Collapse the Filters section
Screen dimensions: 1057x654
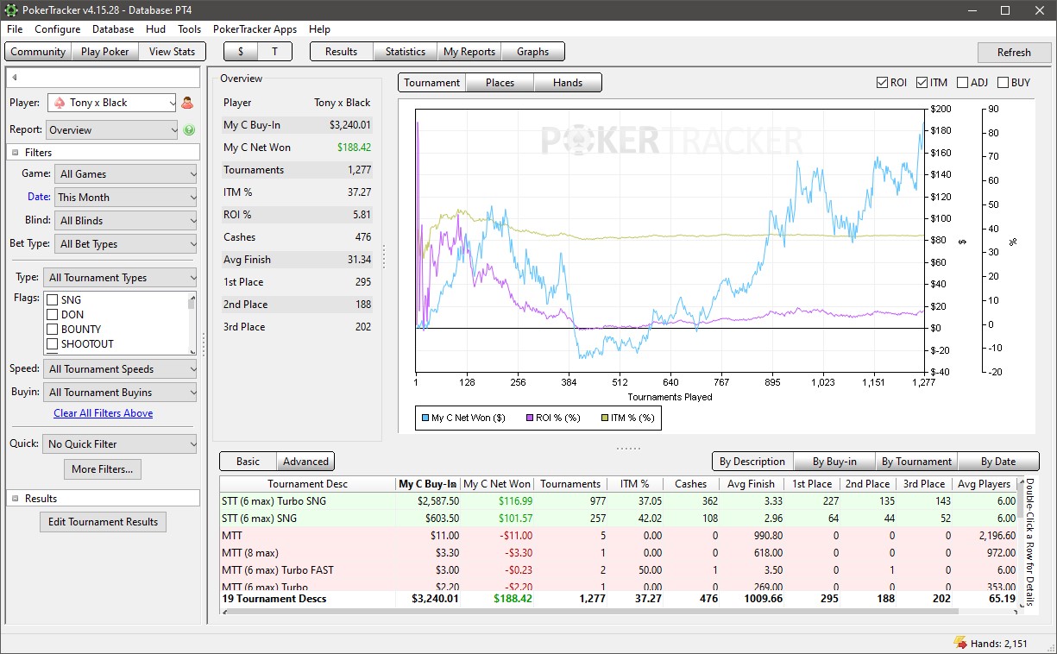click(x=16, y=153)
